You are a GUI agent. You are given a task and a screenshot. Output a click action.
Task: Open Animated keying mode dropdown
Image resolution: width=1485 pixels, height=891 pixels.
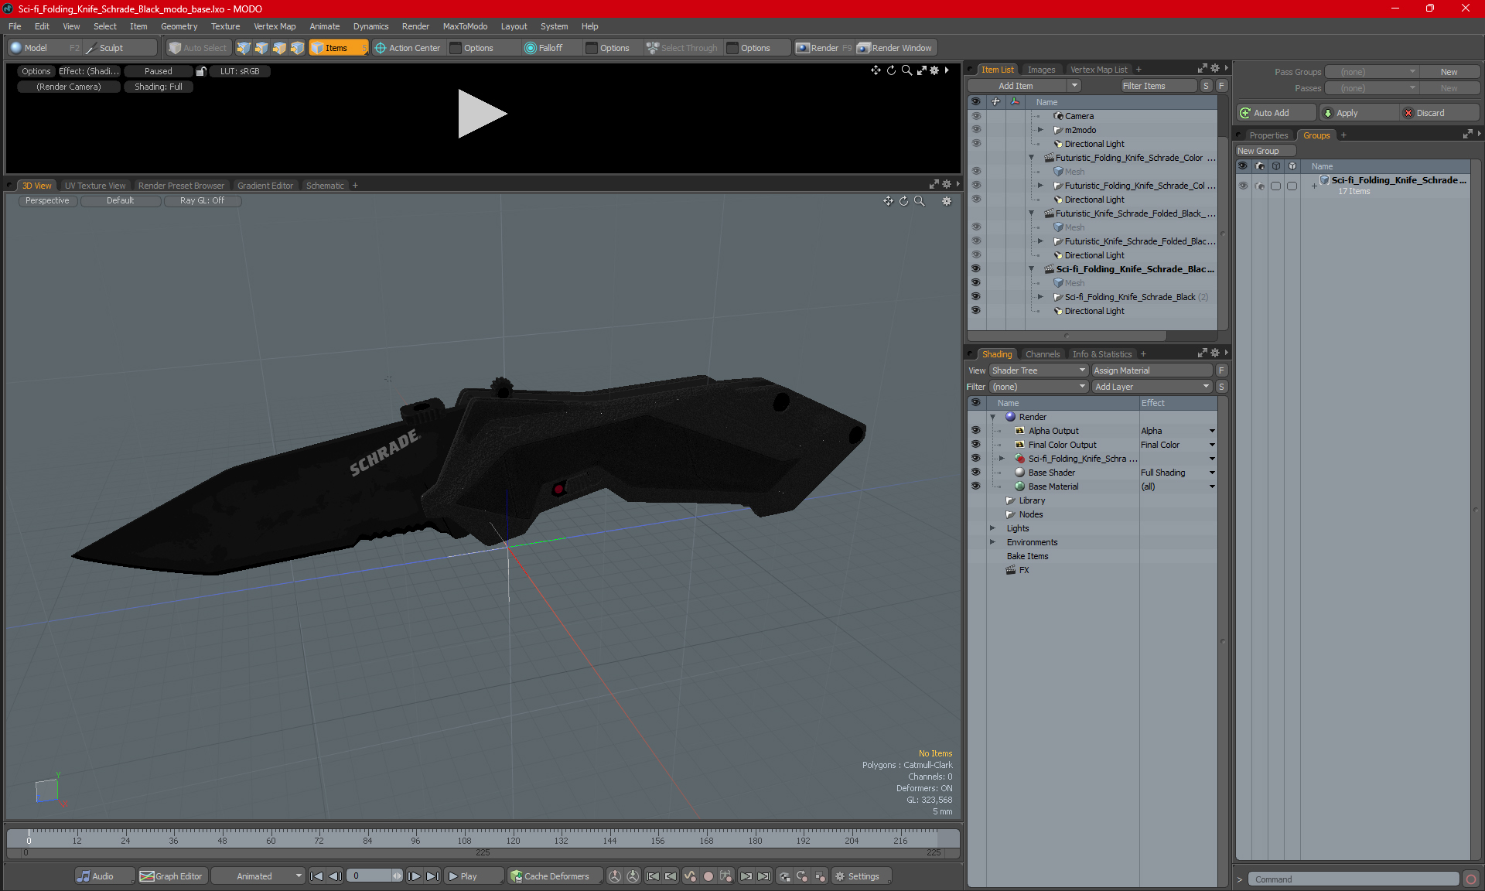(258, 876)
